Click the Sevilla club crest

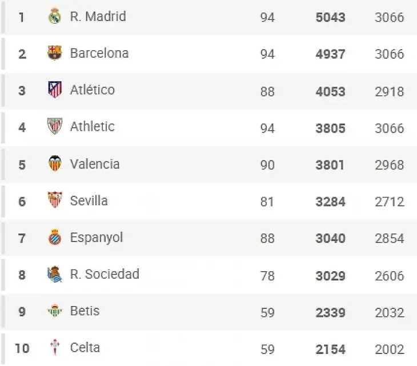click(55, 200)
